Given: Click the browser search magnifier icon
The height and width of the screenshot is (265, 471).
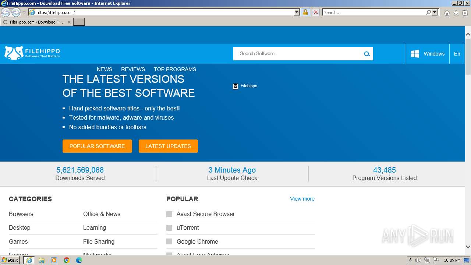Looking at the screenshot, I should tap(428, 12).
